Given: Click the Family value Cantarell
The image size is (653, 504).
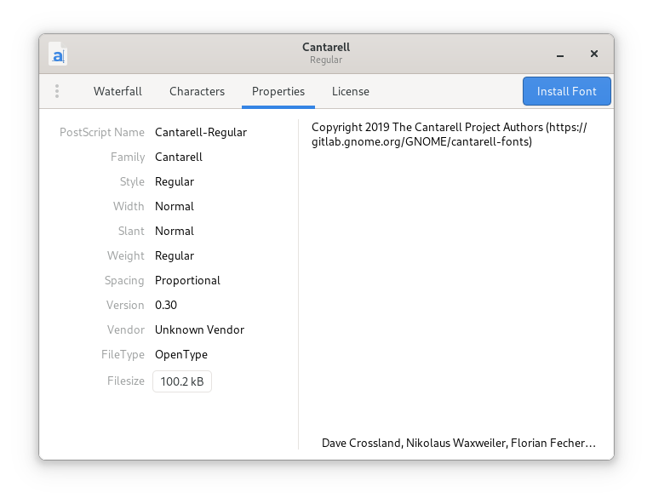Looking at the screenshot, I should coord(179,157).
